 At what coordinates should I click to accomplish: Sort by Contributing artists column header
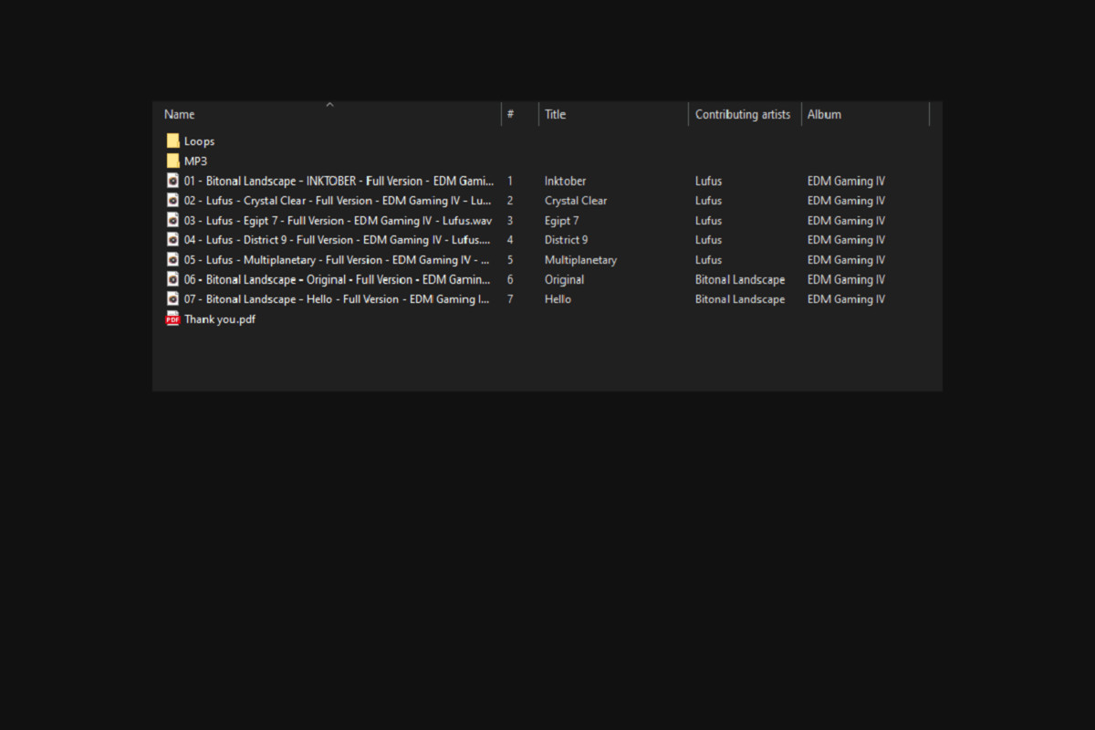[x=742, y=114]
